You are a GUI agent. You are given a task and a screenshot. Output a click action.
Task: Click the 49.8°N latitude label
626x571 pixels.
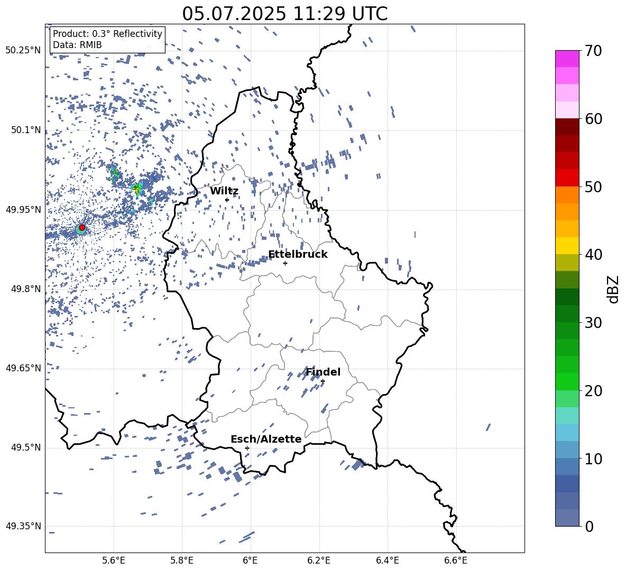click(26, 289)
